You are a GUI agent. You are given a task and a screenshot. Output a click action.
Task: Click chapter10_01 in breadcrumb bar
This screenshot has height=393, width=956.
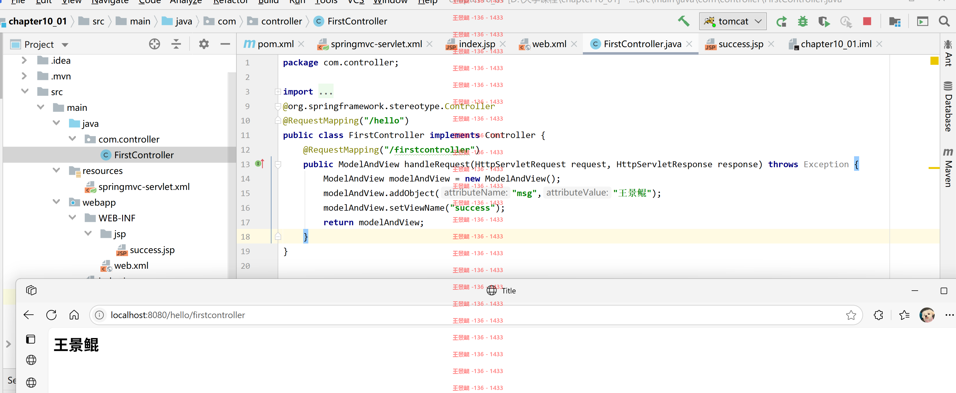pos(38,22)
